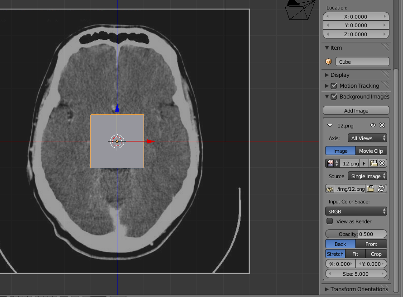This screenshot has width=403, height=297.
Task: Click the Add Image button
Action: tap(356, 110)
